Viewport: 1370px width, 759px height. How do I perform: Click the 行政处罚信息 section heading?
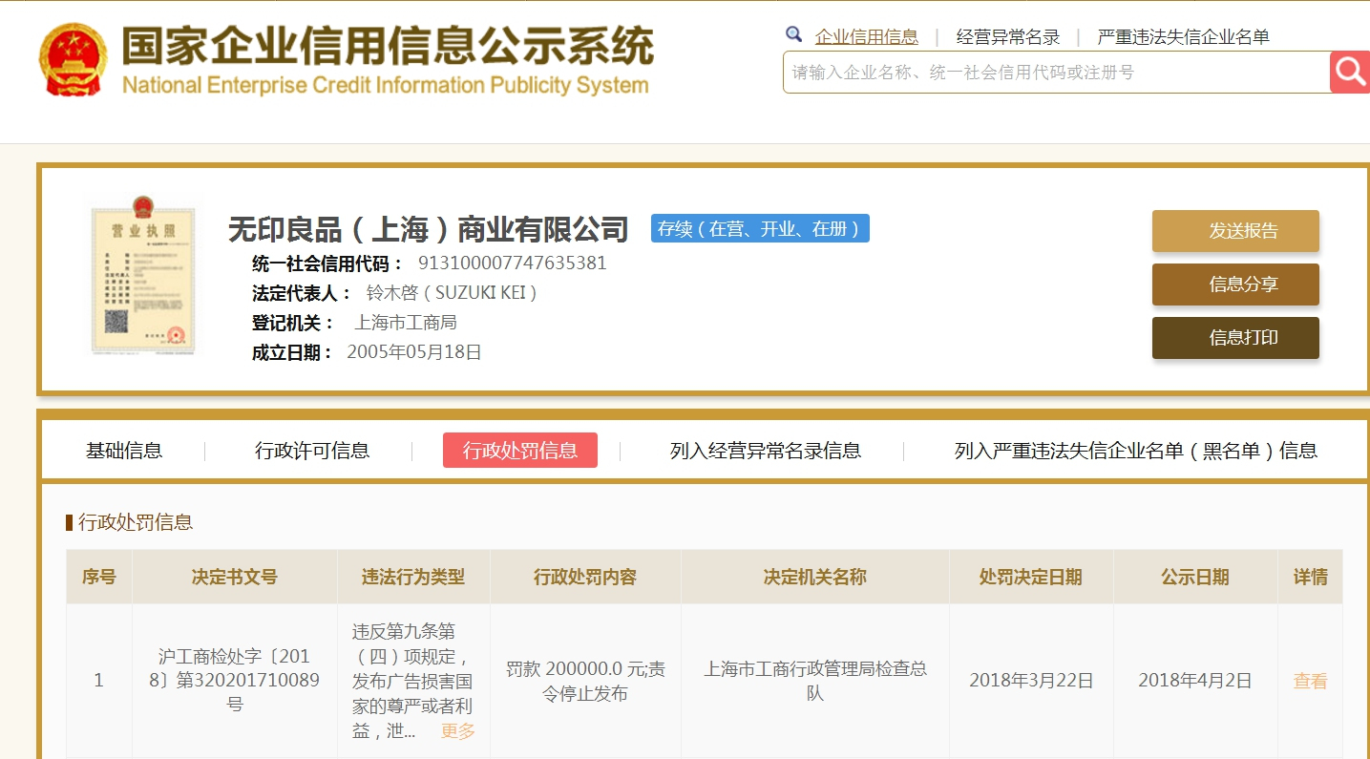click(136, 522)
